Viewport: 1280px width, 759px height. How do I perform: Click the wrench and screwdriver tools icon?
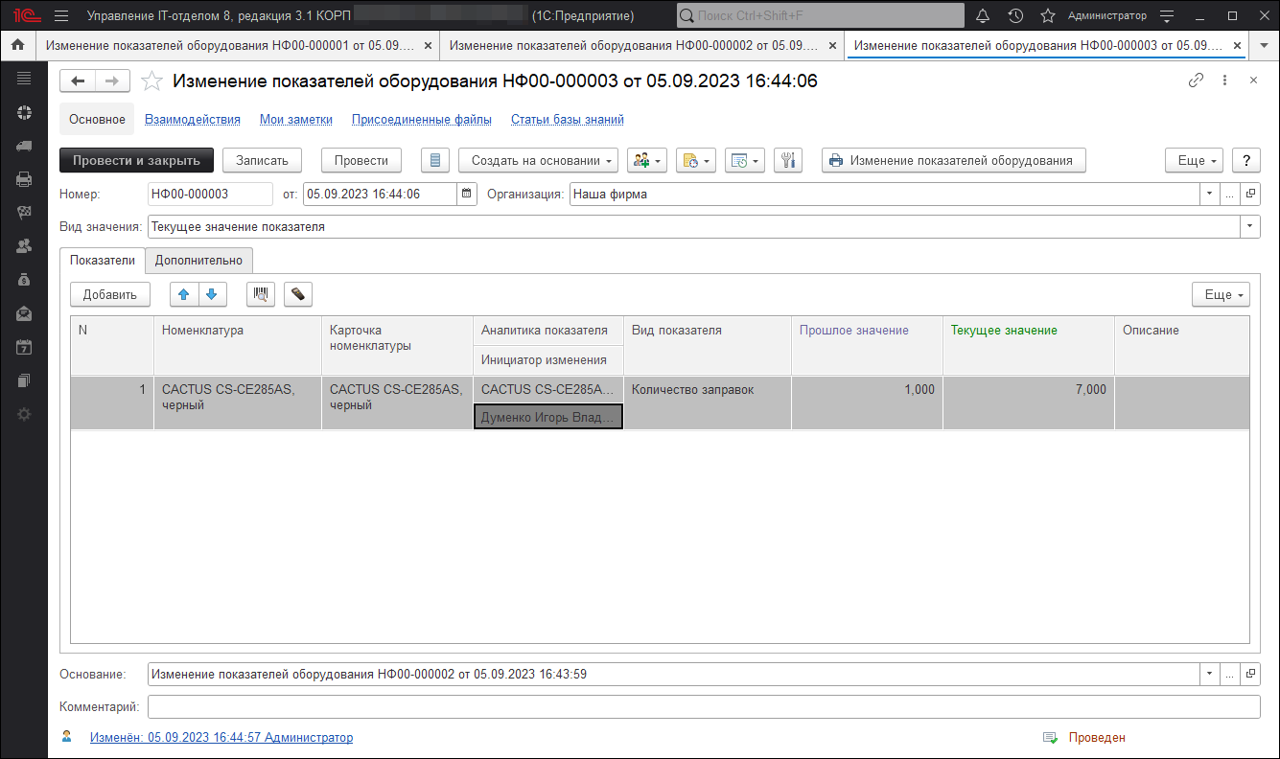[x=786, y=160]
